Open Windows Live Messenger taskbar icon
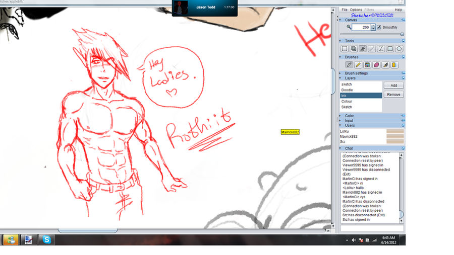454x255 pixels. click(x=11, y=239)
